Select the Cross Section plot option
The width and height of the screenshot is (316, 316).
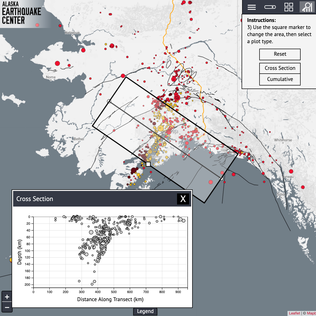pyautogui.click(x=280, y=68)
